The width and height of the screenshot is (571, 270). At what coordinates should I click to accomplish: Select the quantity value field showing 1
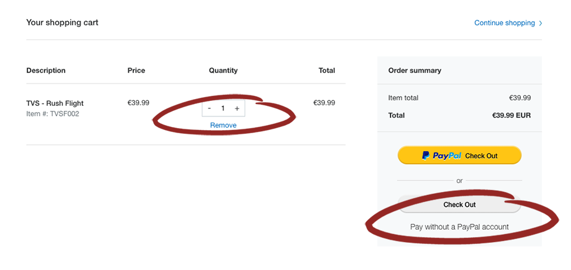(x=223, y=108)
